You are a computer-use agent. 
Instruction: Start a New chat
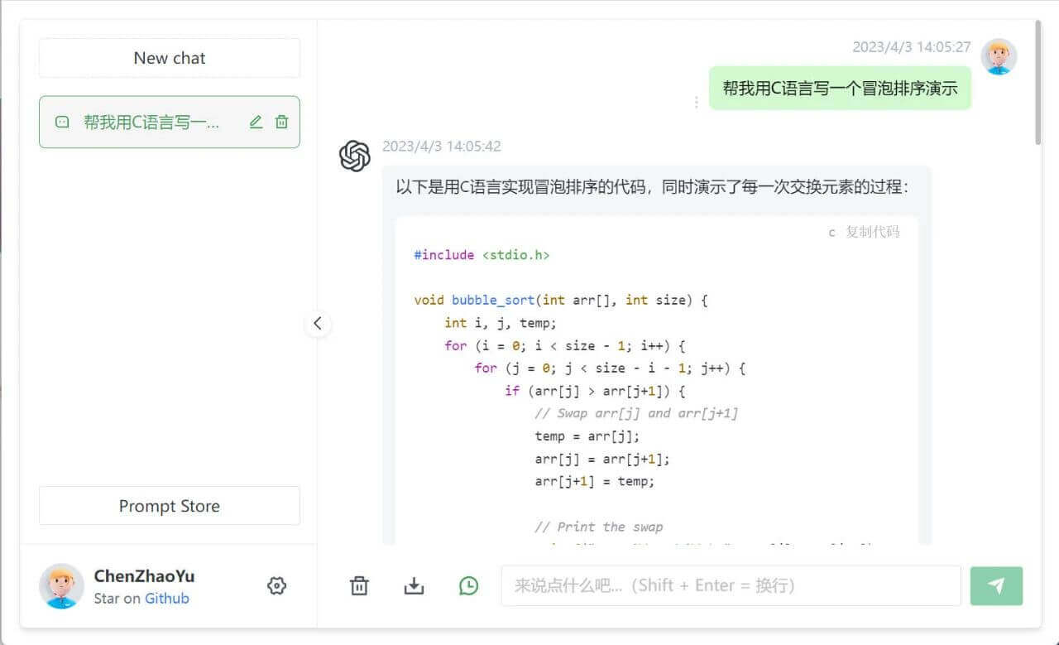[x=169, y=58]
